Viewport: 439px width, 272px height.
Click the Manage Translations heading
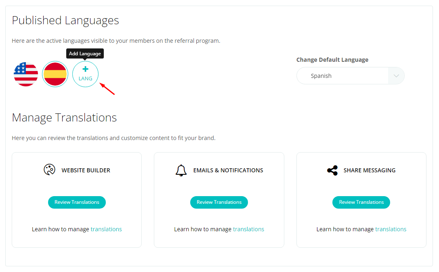[x=64, y=117]
